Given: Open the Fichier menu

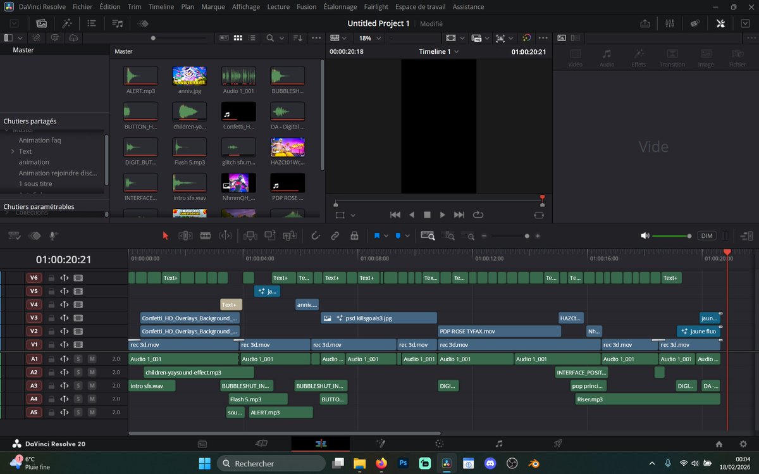Looking at the screenshot, I should (82, 7).
